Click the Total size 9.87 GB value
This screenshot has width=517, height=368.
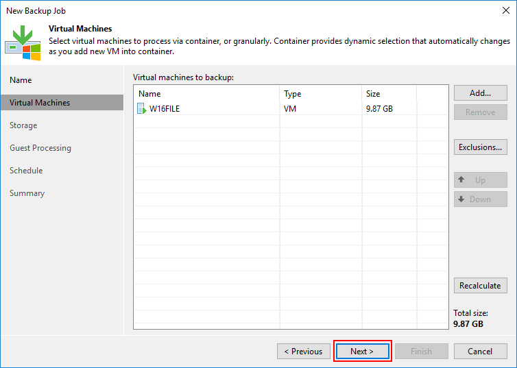click(468, 324)
